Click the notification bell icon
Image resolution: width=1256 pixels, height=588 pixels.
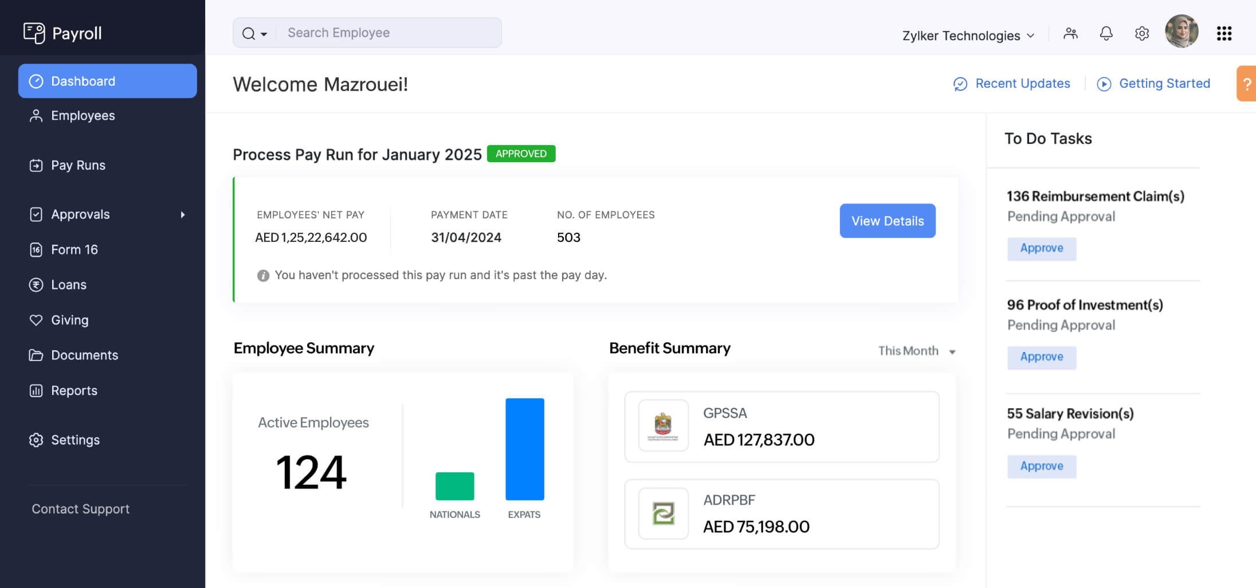pyautogui.click(x=1106, y=34)
